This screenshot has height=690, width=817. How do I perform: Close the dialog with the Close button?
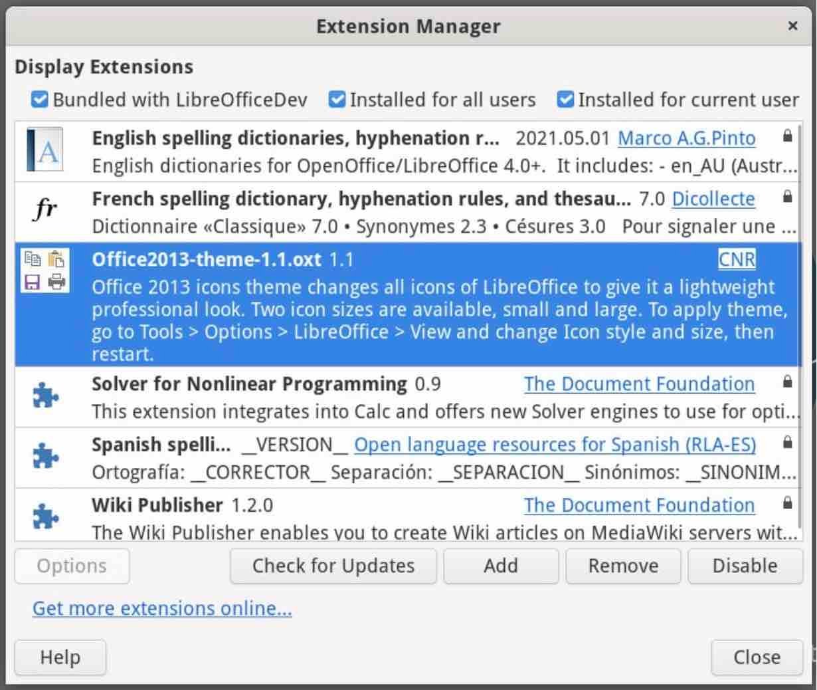[x=757, y=657]
